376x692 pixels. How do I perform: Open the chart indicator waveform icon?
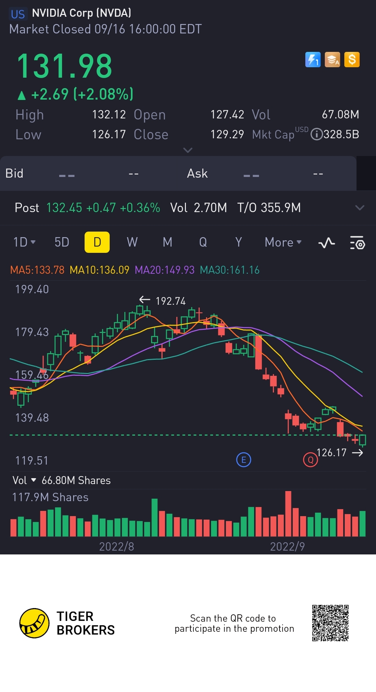327,243
